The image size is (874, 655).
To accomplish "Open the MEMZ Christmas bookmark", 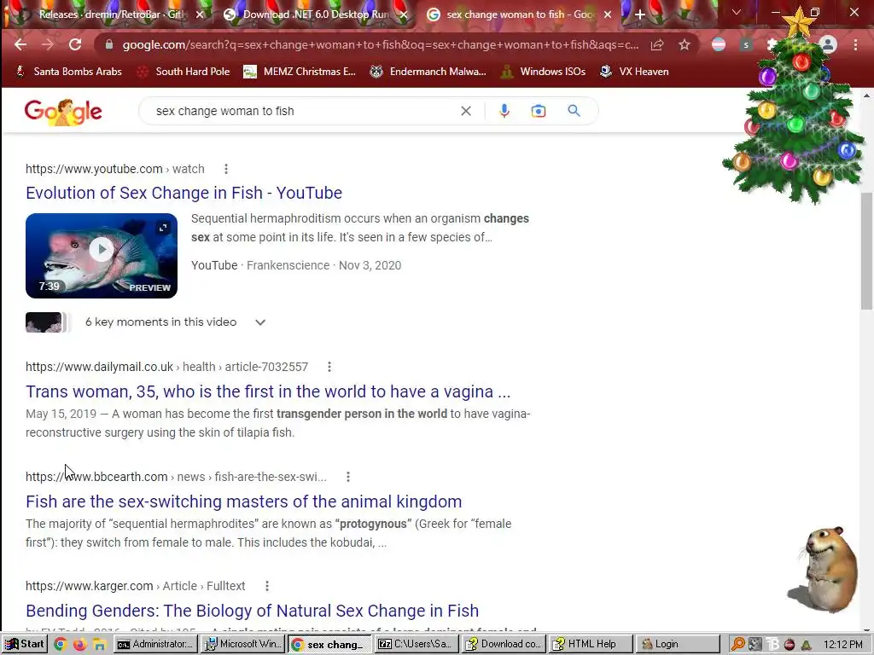I will (x=300, y=72).
